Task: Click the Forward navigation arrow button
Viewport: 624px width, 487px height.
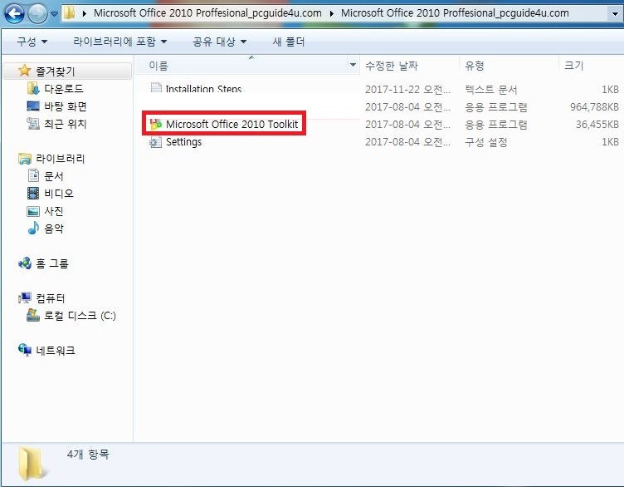Action: pos(38,13)
